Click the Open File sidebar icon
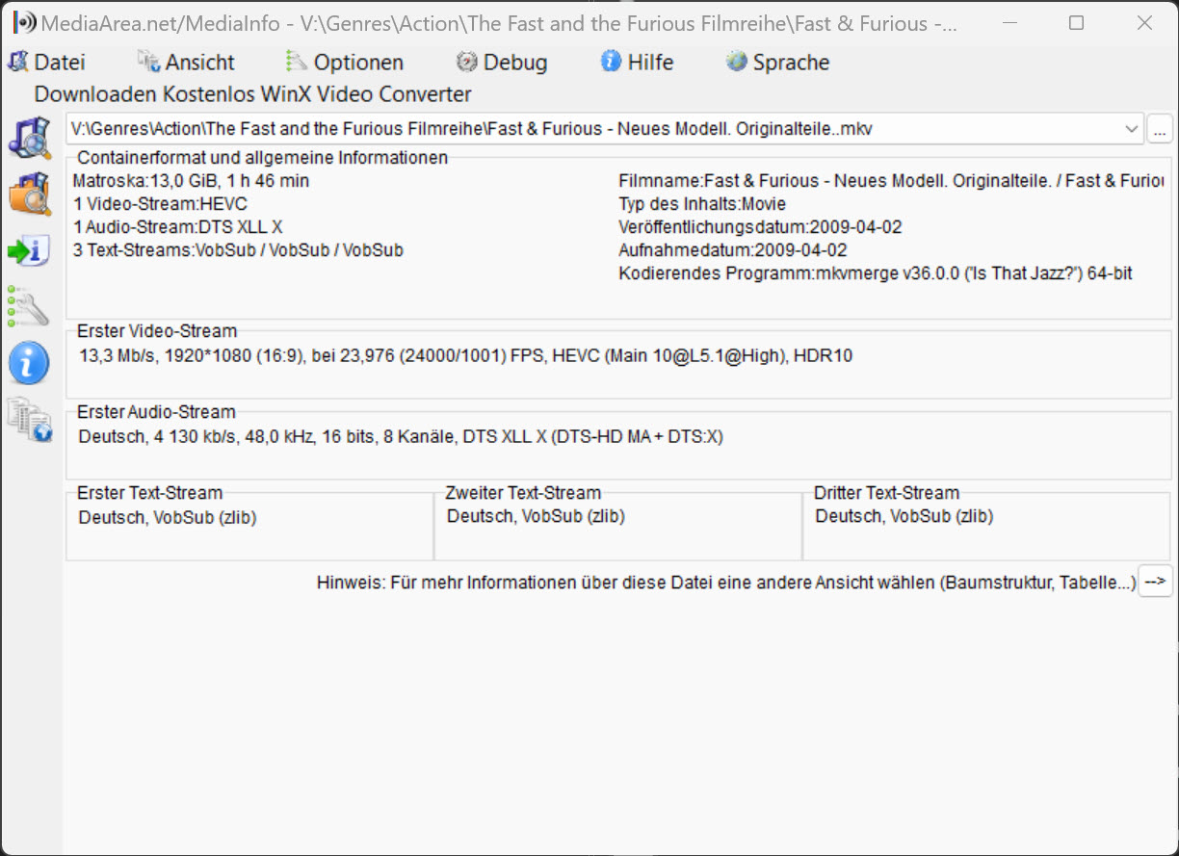This screenshot has width=1179, height=856. pyautogui.click(x=29, y=138)
